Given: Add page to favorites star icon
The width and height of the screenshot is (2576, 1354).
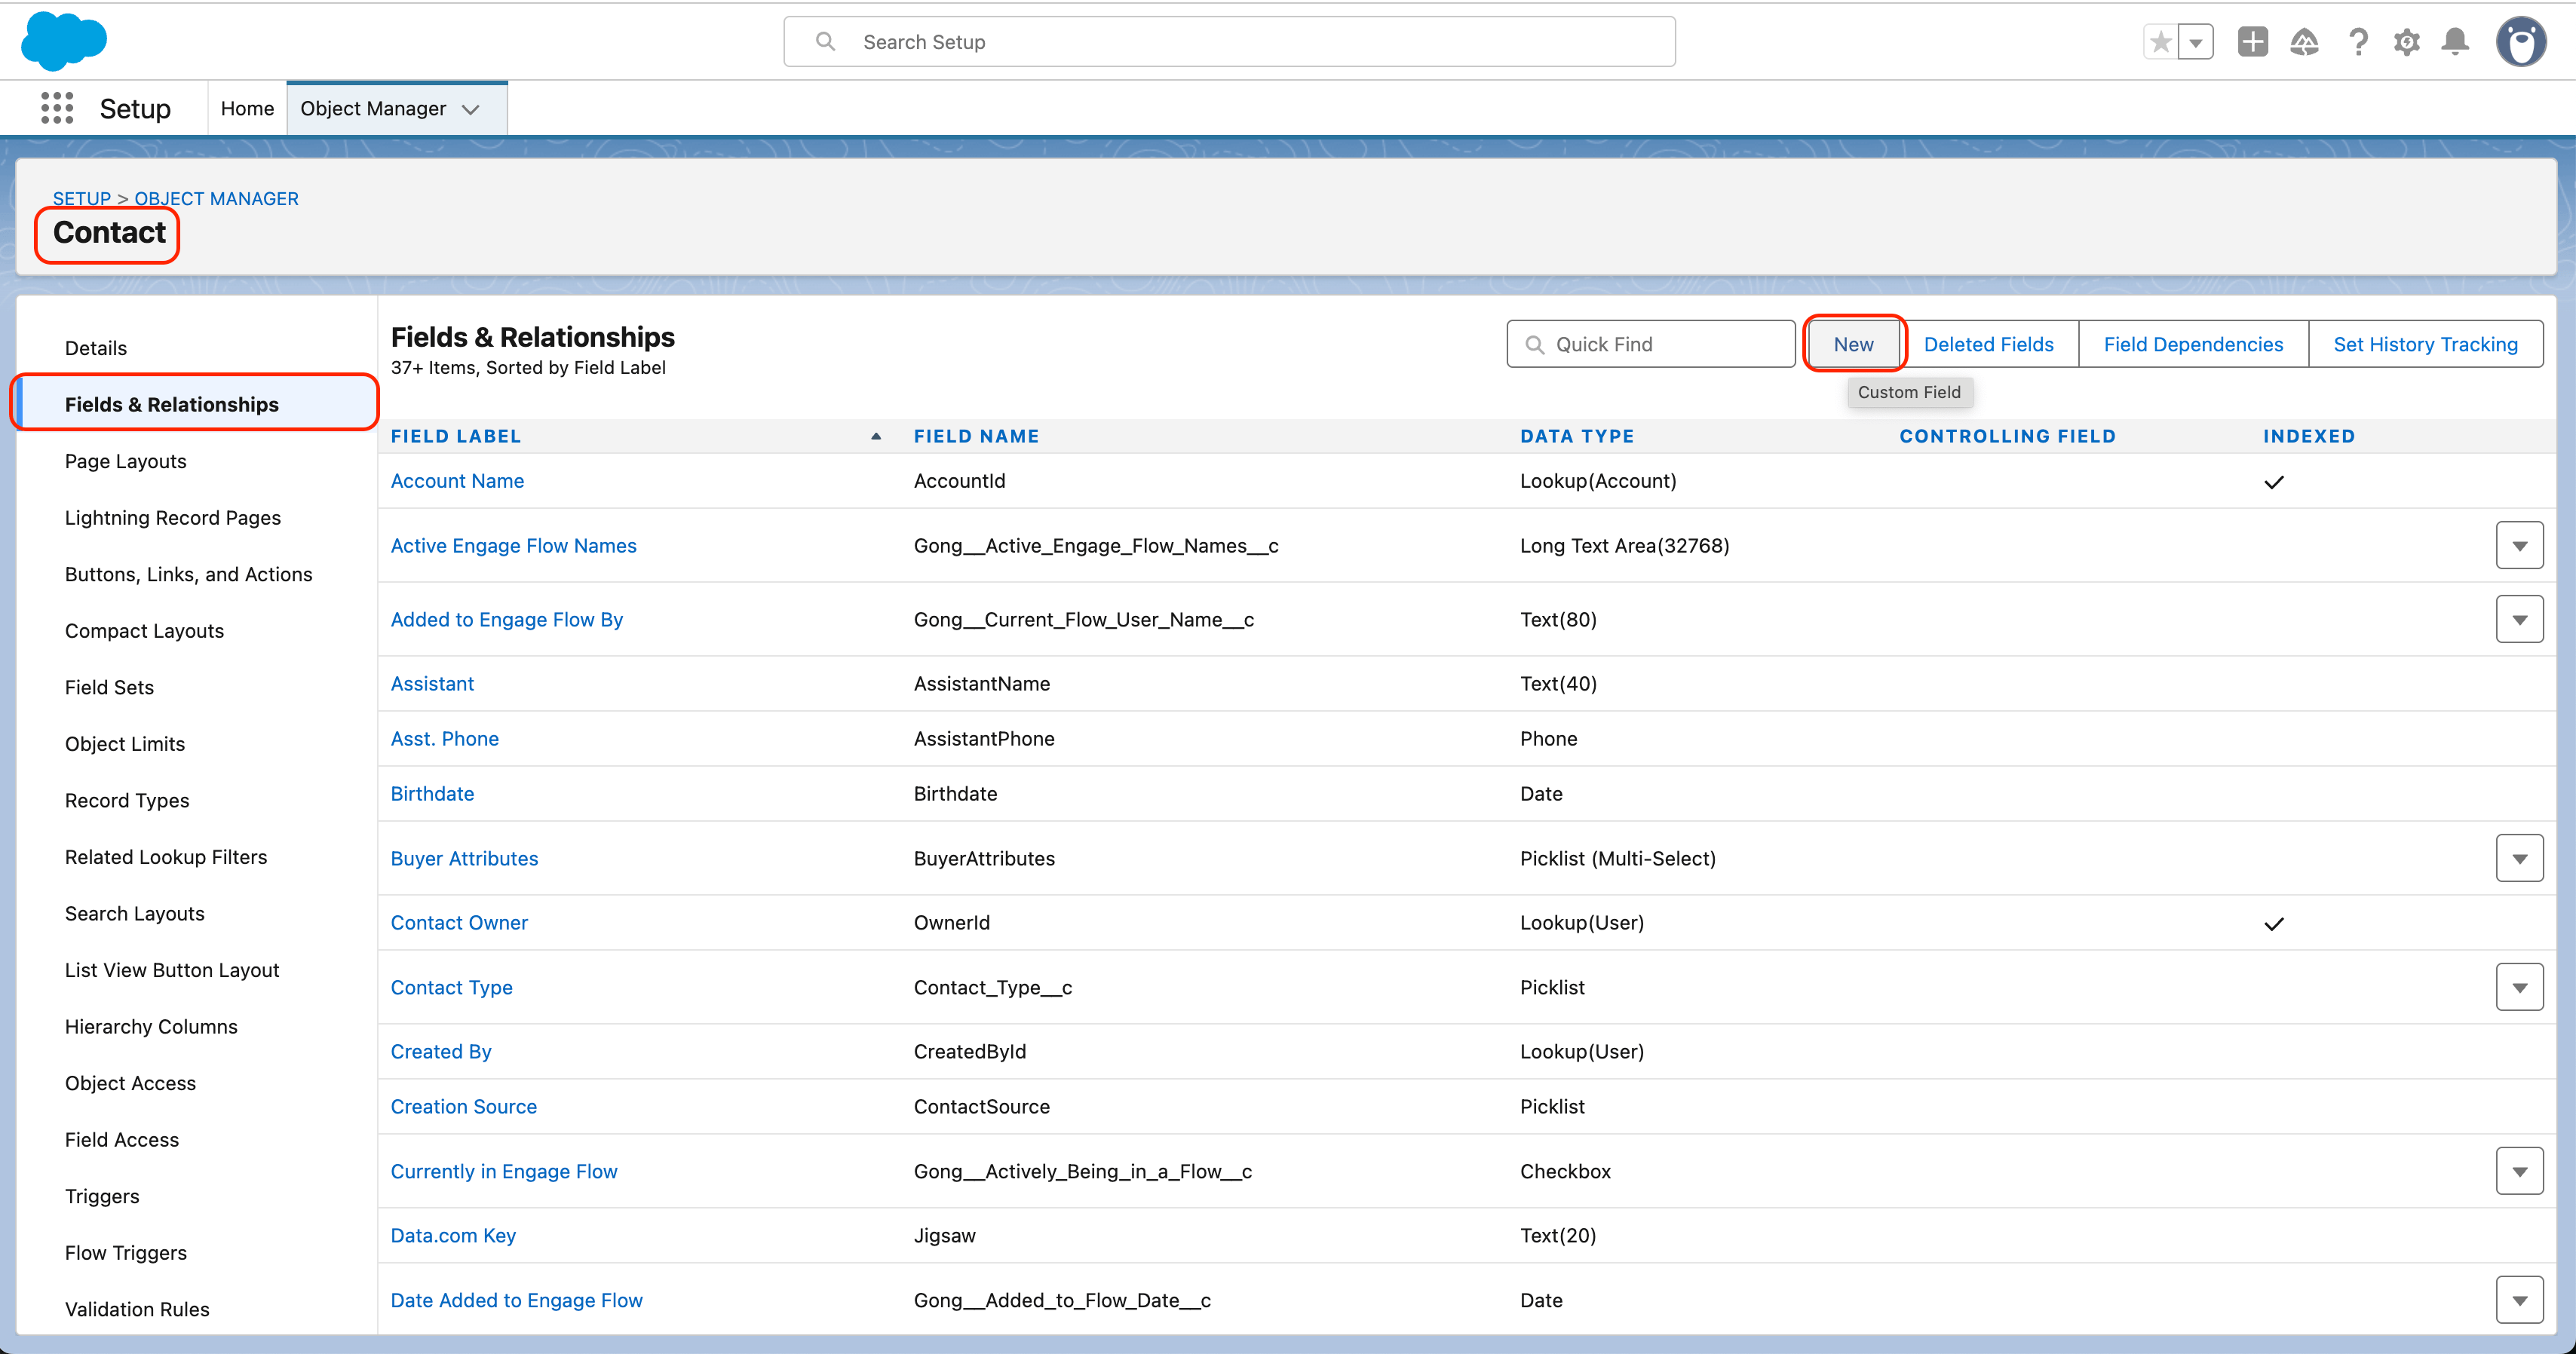Looking at the screenshot, I should coord(2160,42).
